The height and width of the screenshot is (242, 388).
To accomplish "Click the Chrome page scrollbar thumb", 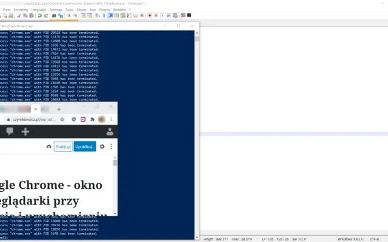I will click(115, 163).
